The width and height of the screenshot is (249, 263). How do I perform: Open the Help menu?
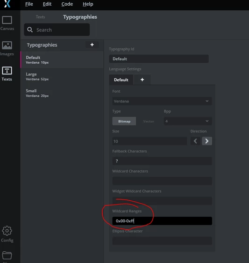coord(88,4)
